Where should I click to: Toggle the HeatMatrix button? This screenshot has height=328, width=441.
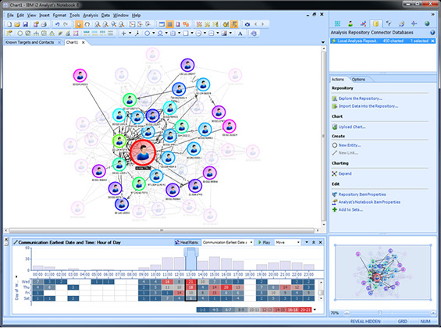point(187,242)
